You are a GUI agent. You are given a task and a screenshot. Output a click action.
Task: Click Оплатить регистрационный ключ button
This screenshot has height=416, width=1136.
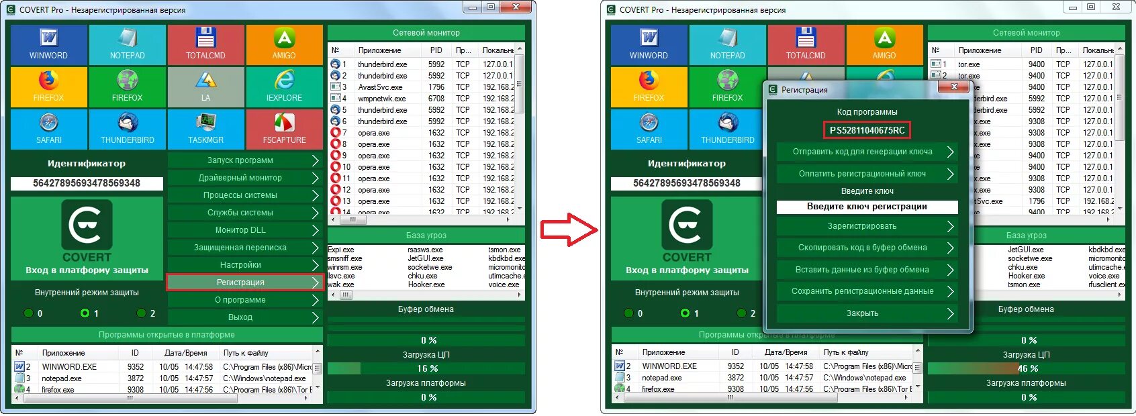click(867, 174)
